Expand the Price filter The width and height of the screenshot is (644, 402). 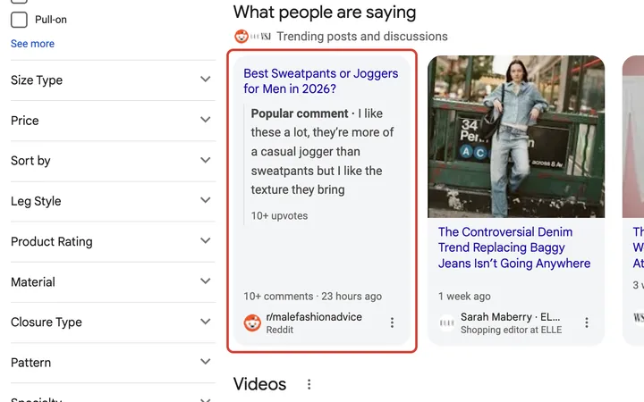[x=113, y=121]
